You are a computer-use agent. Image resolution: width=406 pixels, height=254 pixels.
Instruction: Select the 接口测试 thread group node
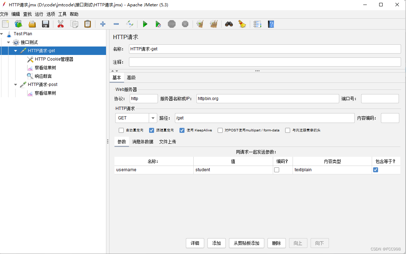tap(29, 42)
